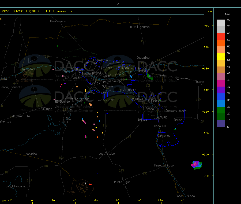Select the Cda_Amarilla map label
Image resolution: width=241 pixels, height=204 pixels.
pyautogui.click(x=20, y=116)
